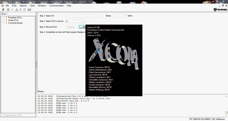
Task: Open the ECUs menu
Action: [x=14, y=6]
